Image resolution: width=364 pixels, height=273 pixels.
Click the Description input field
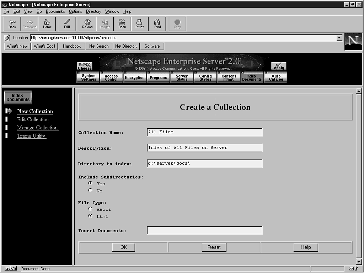204,148
